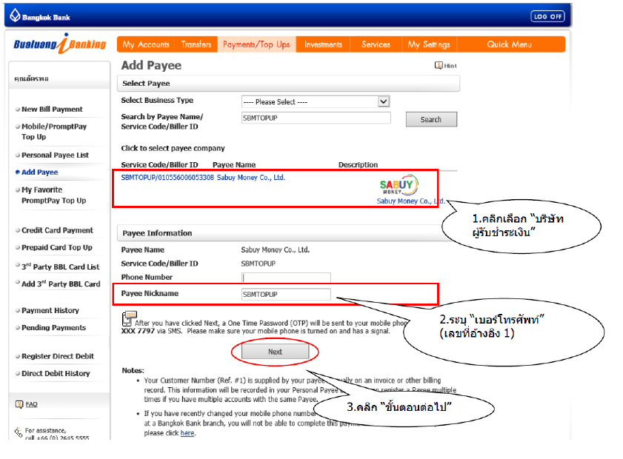Click Sabuy Money Co., Ltd. payee name link
The image size is (623, 459).
coord(250,178)
